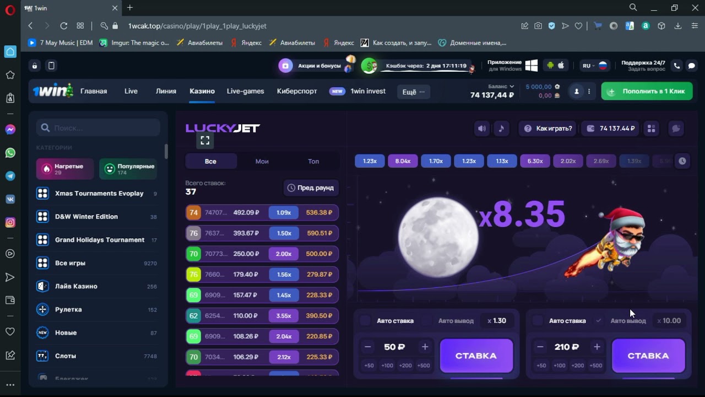
Task: Click the Поиск search field
Action: click(x=99, y=127)
